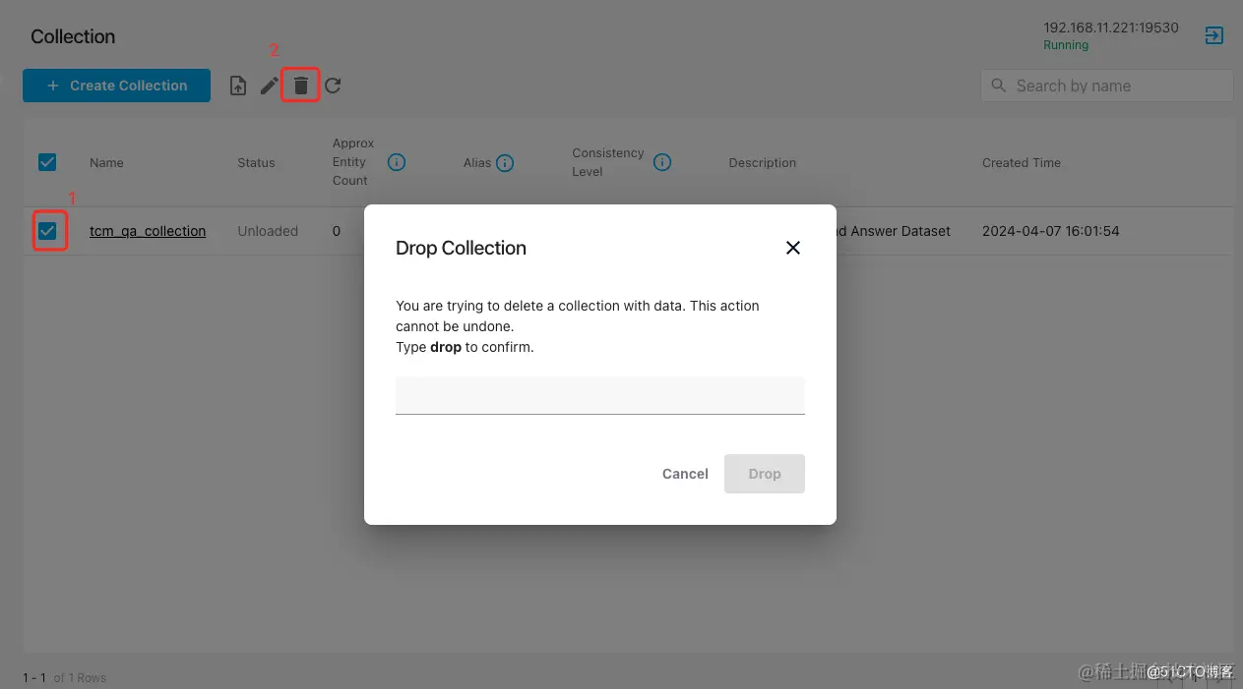Screen dimensions: 1243x689
Task: Click the pencil rename icon
Action: (x=269, y=86)
